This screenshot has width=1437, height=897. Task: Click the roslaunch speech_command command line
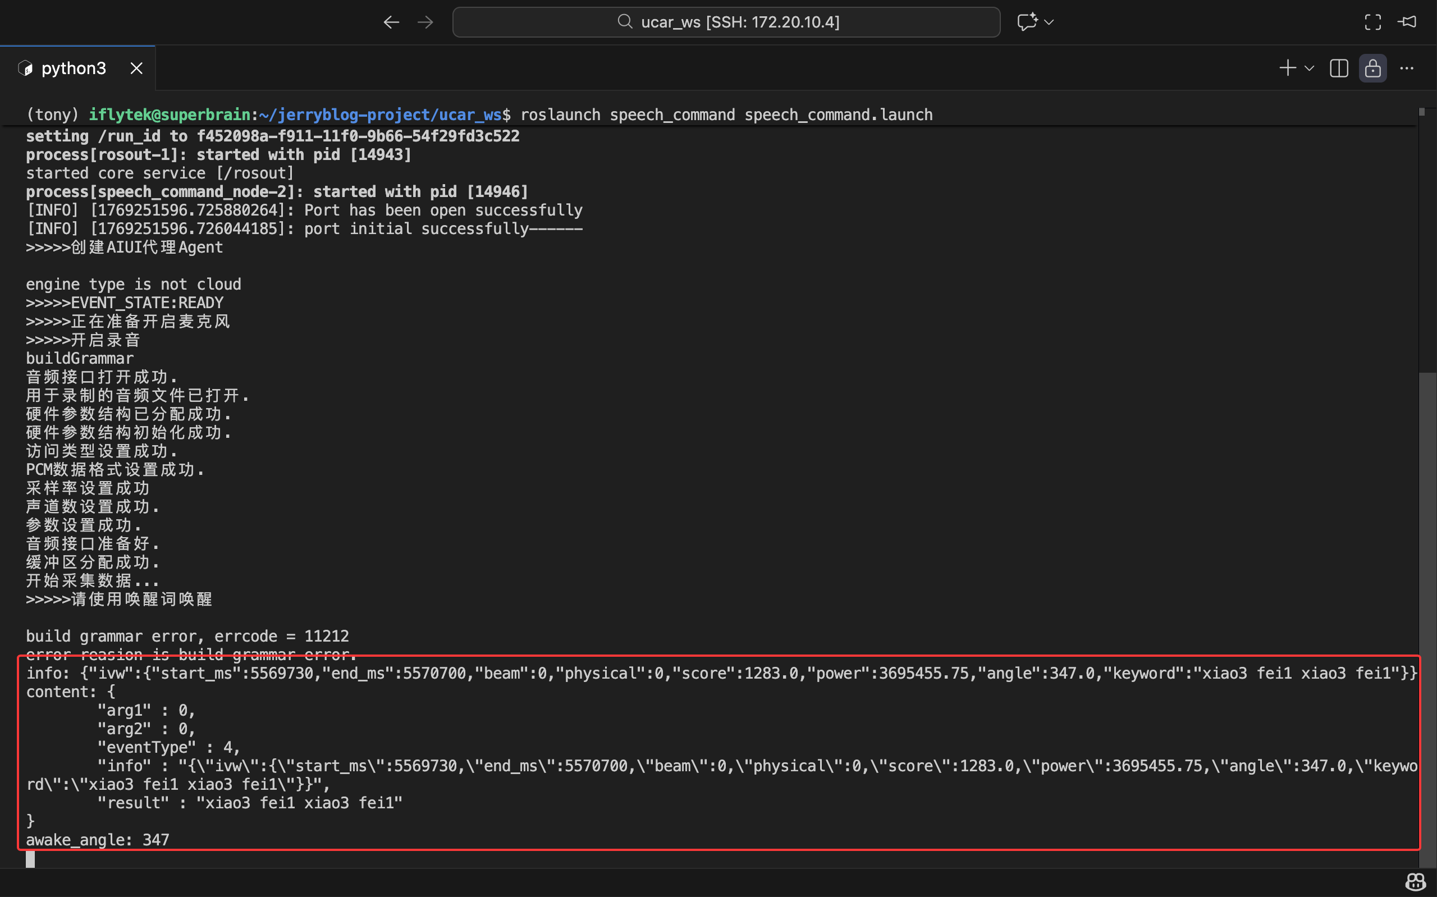coord(726,115)
